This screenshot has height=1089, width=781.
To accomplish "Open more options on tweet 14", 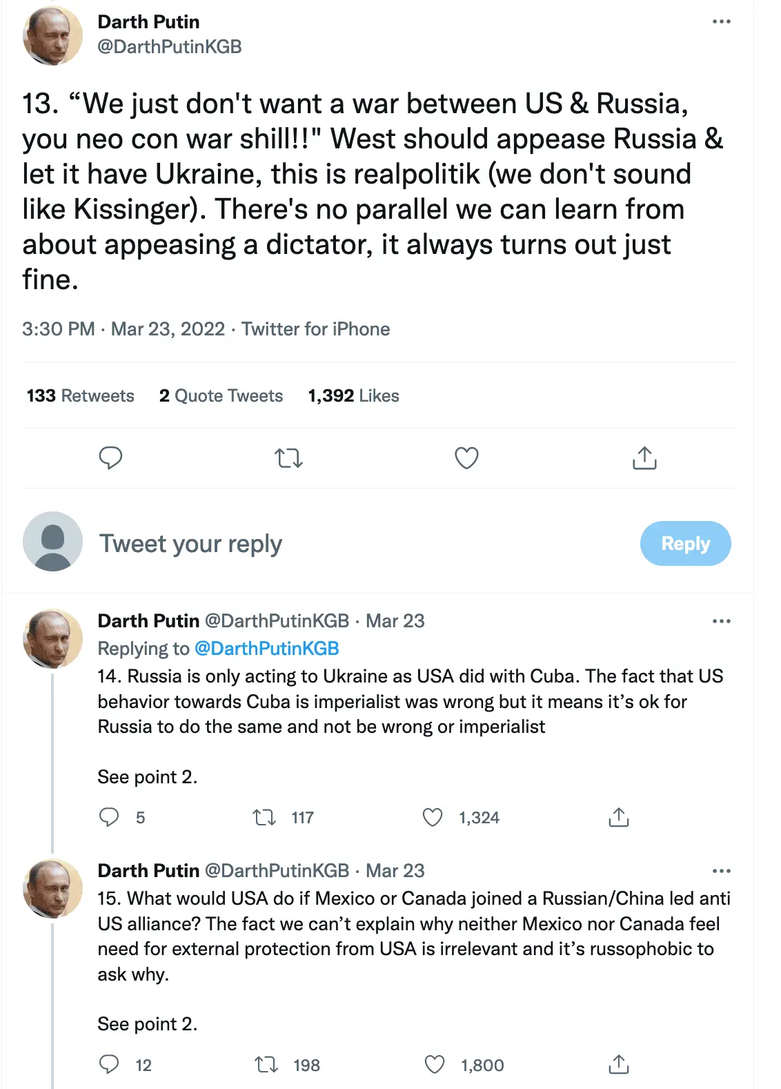I will tap(721, 621).
